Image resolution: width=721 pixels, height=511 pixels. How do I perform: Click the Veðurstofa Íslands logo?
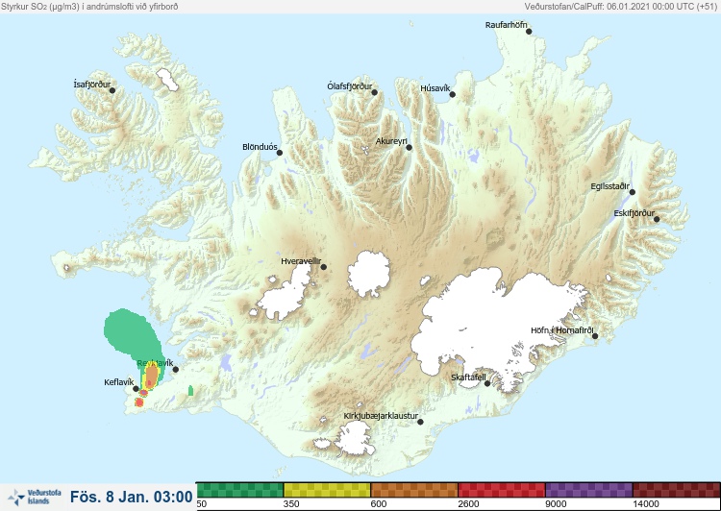[35, 497]
